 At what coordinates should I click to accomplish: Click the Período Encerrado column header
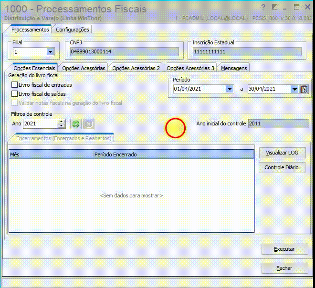pyautogui.click(x=174, y=154)
